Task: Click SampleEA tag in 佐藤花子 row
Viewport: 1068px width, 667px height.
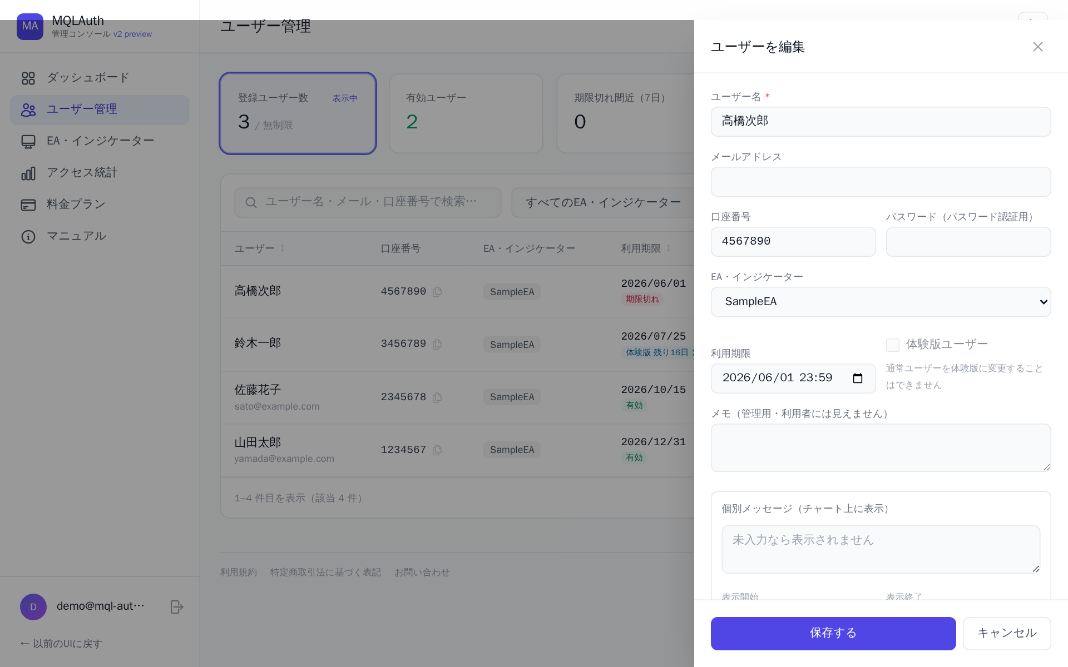Action: [512, 397]
